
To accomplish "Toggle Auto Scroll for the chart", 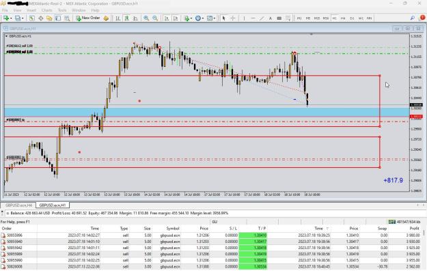I will click(167, 18).
